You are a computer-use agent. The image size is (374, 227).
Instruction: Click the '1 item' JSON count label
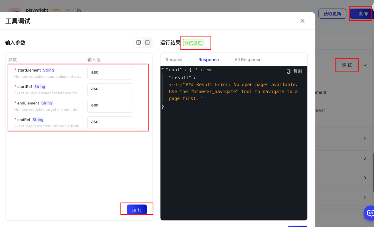click(203, 70)
